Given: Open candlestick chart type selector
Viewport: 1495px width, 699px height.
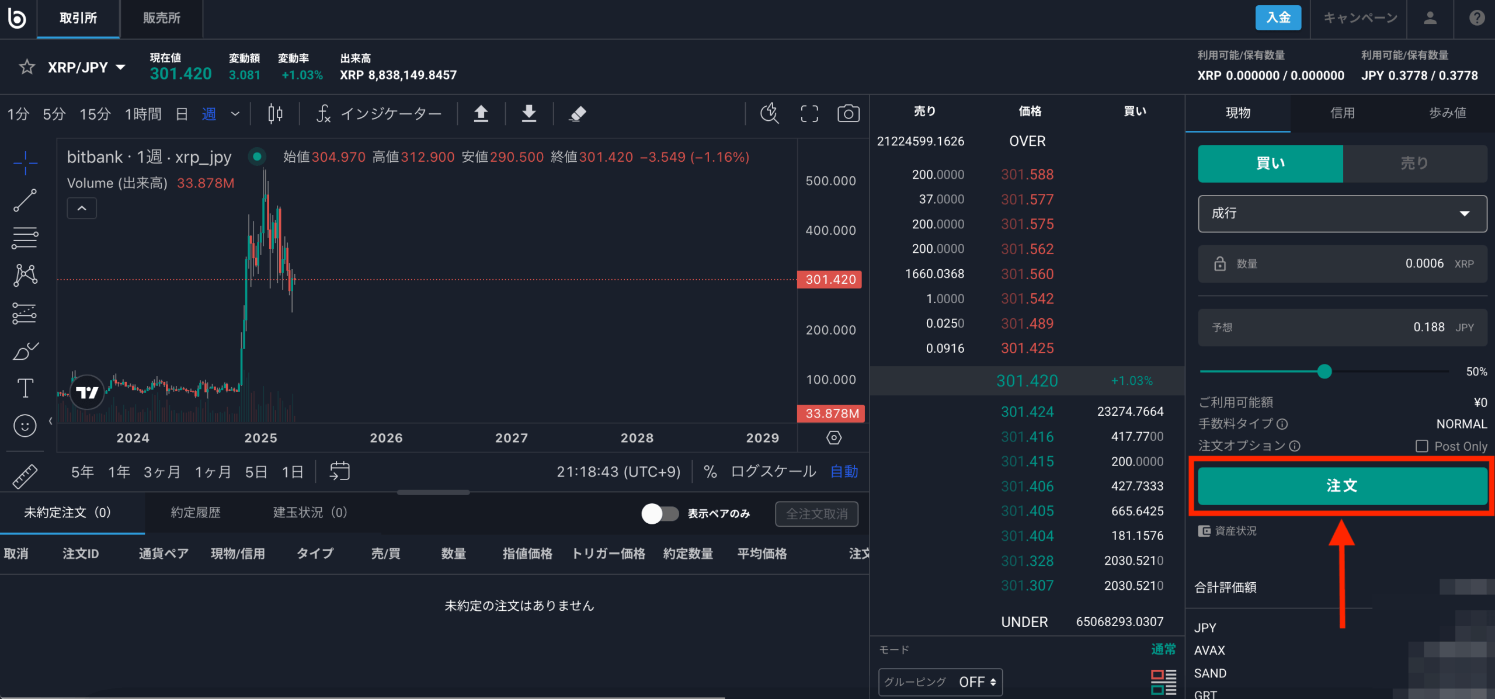Looking at the screenshot, I should point(275,113).
